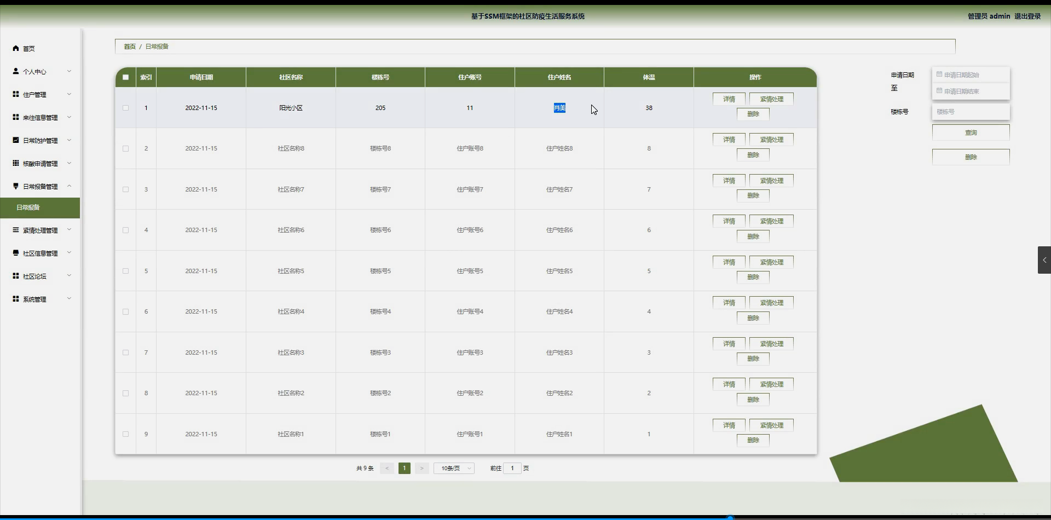
Task: Check the checkbox for row 社区名称5
Action: coord(125,271)
